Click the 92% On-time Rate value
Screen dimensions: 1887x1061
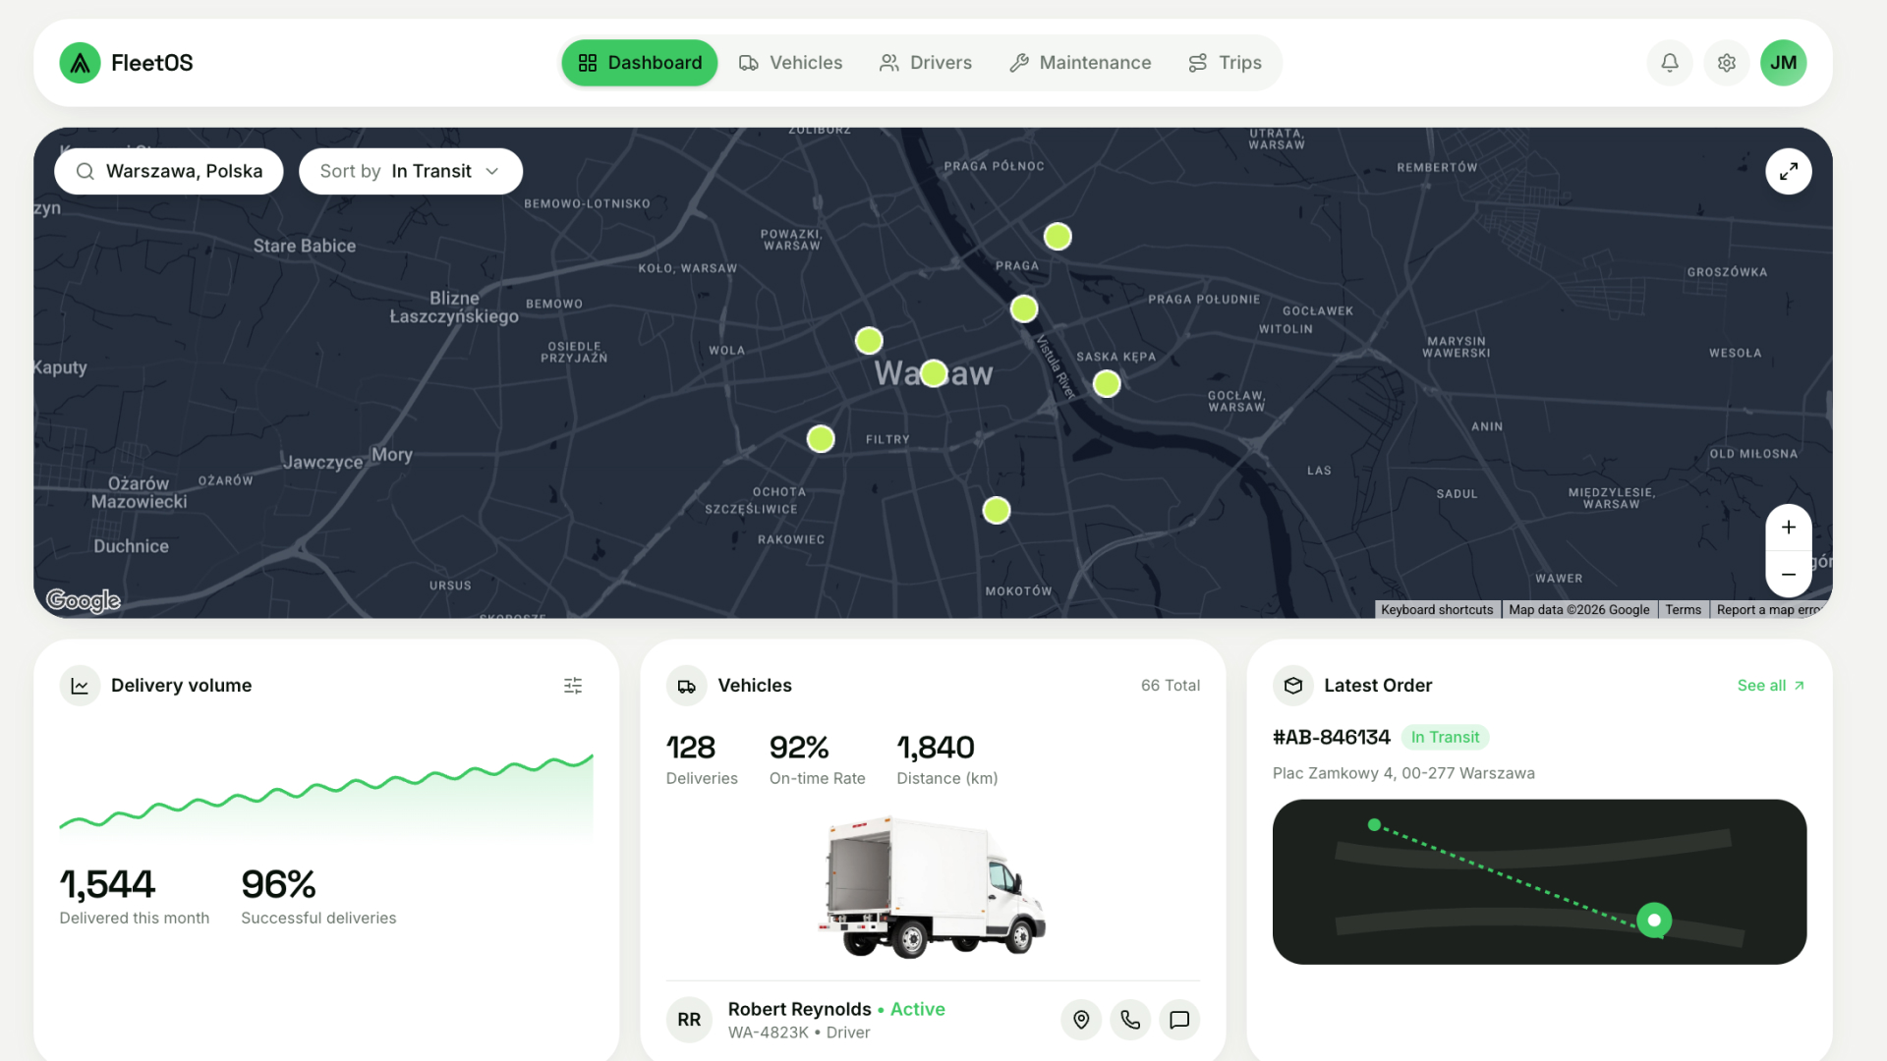[799, 748]
